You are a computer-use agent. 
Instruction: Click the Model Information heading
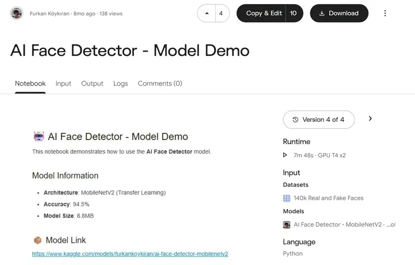65,175
